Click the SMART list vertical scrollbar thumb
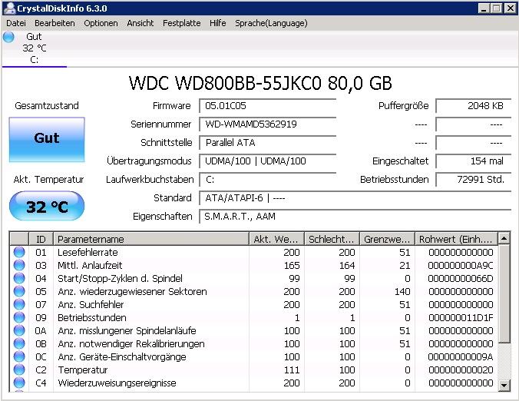Image resolution: width=519 pixels, height=401 pixels. [504, 294]
